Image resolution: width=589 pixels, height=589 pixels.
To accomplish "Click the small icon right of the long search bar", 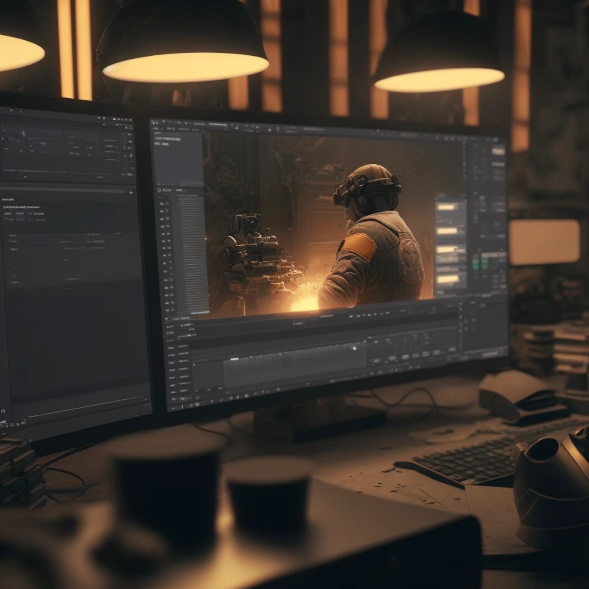I will [131, 193].
